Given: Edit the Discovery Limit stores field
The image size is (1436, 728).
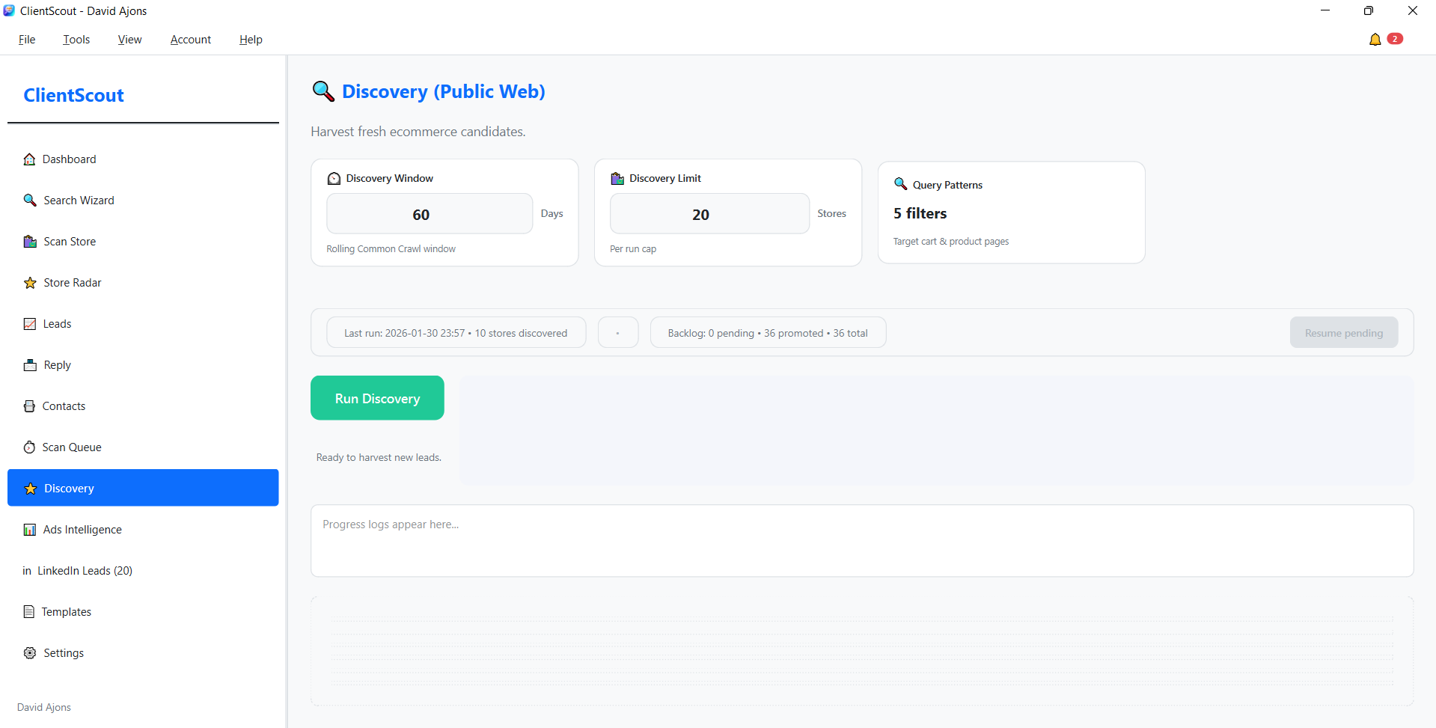Looking at the screenshot, I should [x=709, y=214].
